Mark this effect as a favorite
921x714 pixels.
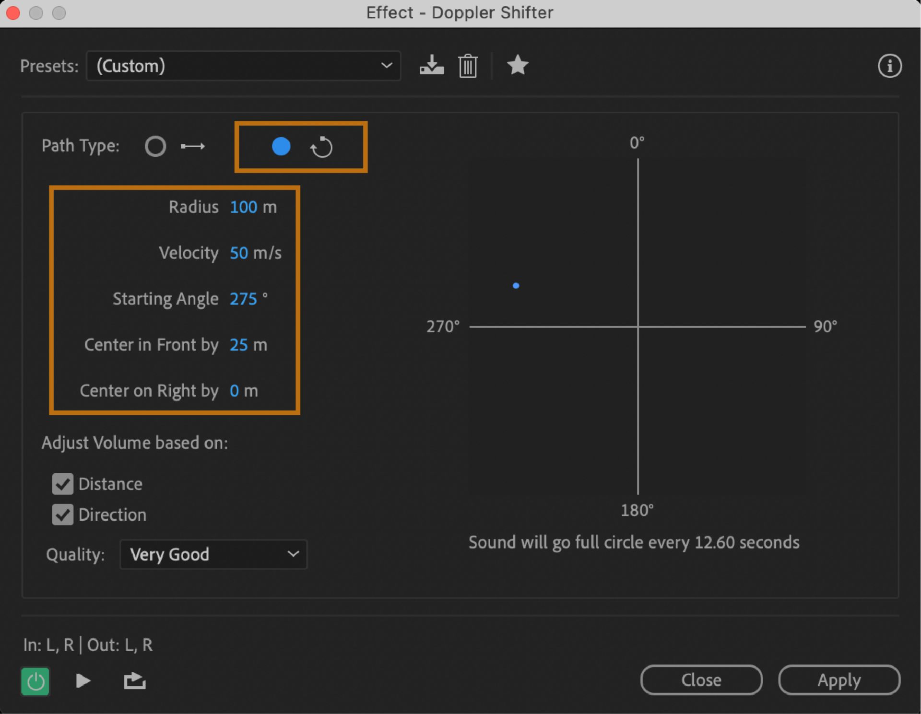point(518,66)
